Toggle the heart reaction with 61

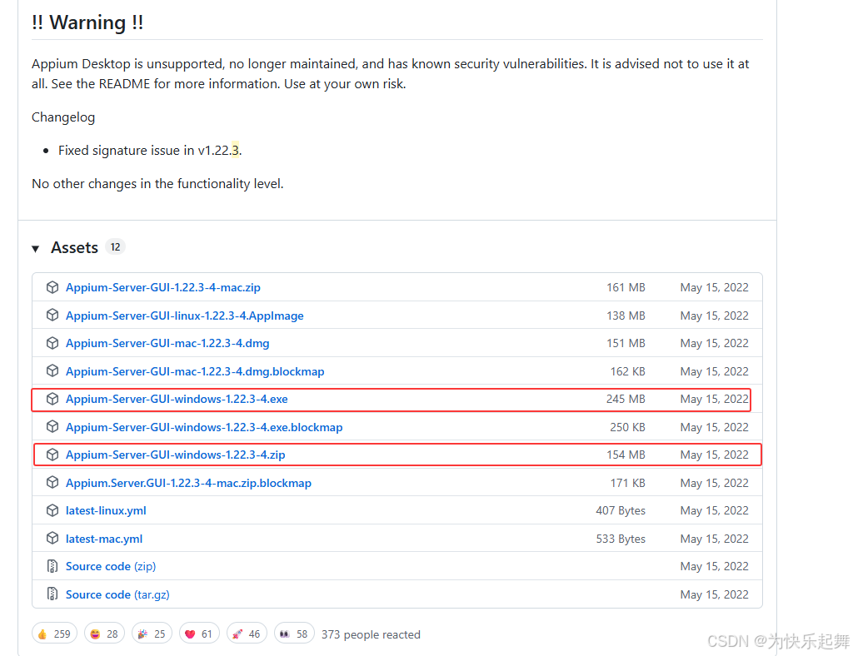coord(199,634)
